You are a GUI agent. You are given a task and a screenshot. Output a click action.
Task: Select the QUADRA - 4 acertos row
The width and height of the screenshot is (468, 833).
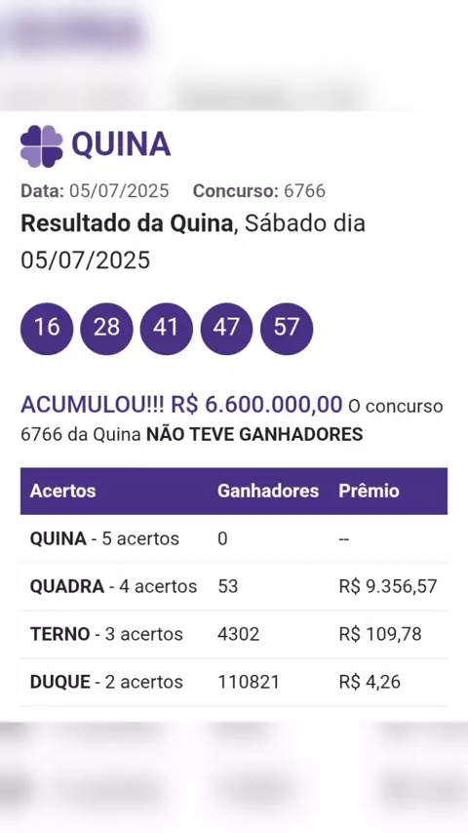pyautogui.click(x=234, y=586)
